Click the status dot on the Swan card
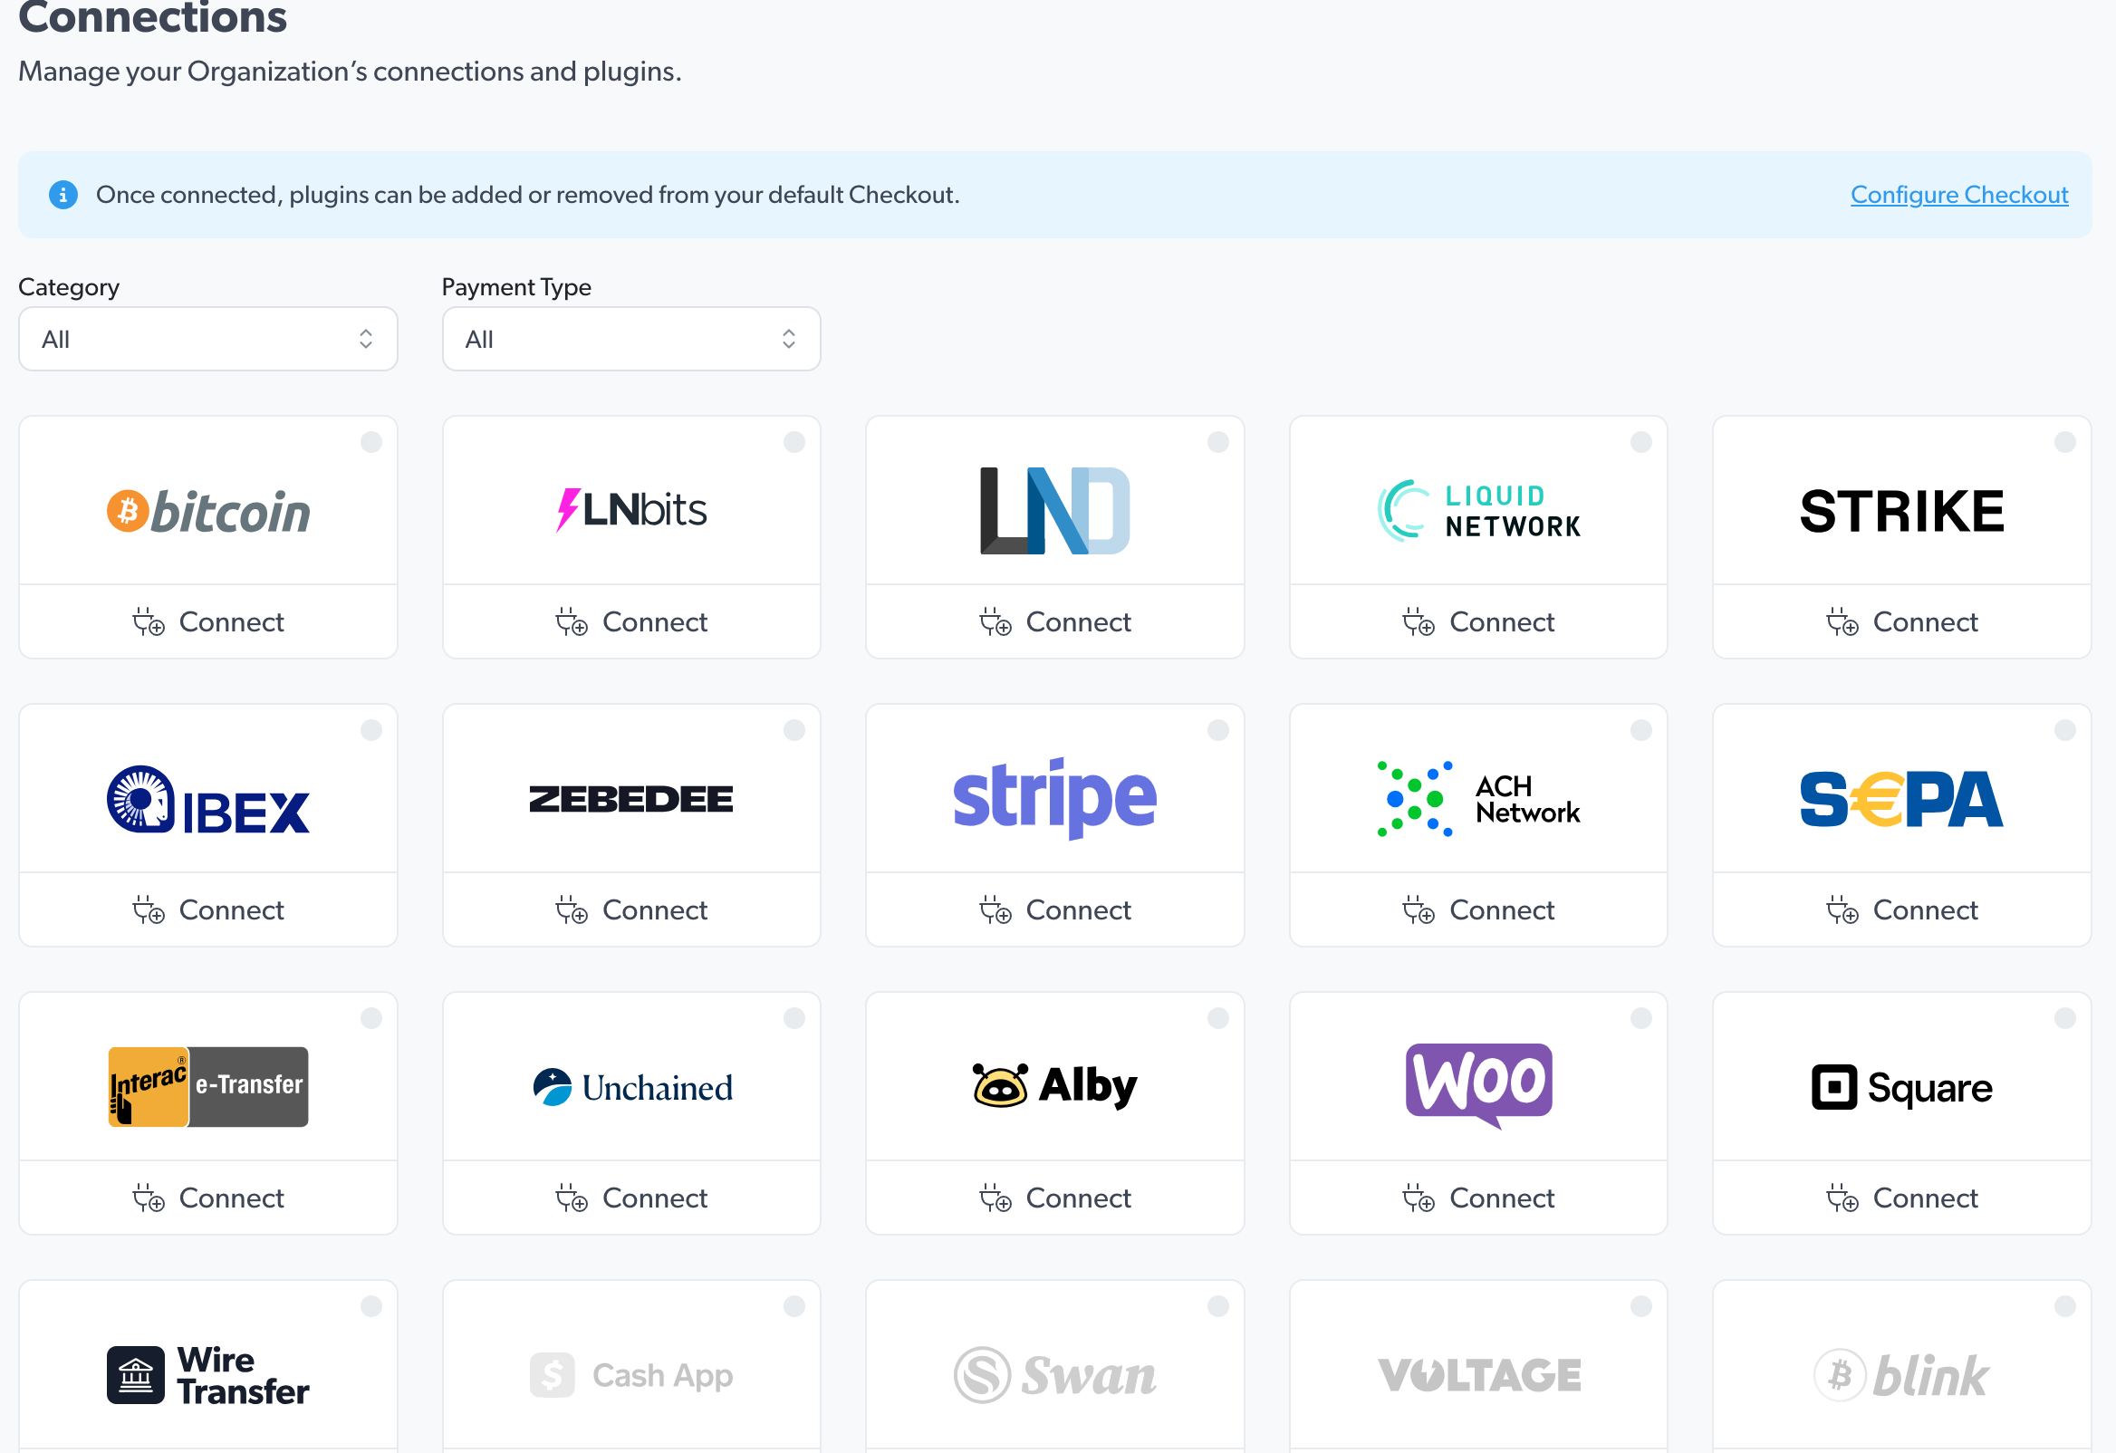This screenshot has height=1453, width=2116. click(x=1218, y=1306)
